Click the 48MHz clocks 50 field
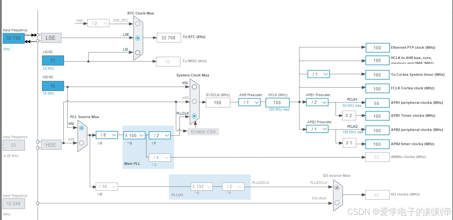 (x=377, y=157)
